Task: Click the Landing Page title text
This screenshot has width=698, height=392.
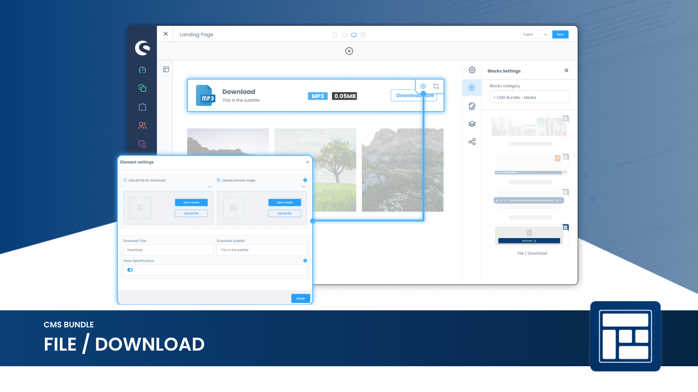Action: (x=196, y=34)
